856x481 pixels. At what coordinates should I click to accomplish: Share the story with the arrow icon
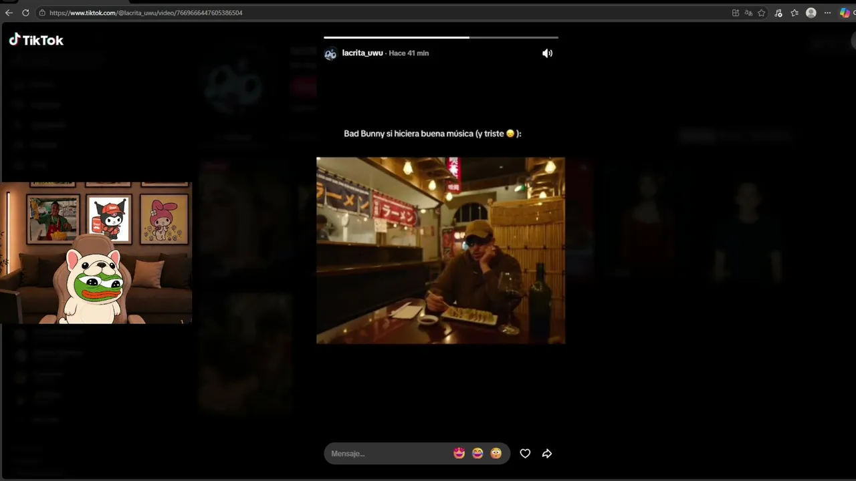coord(547,454)
